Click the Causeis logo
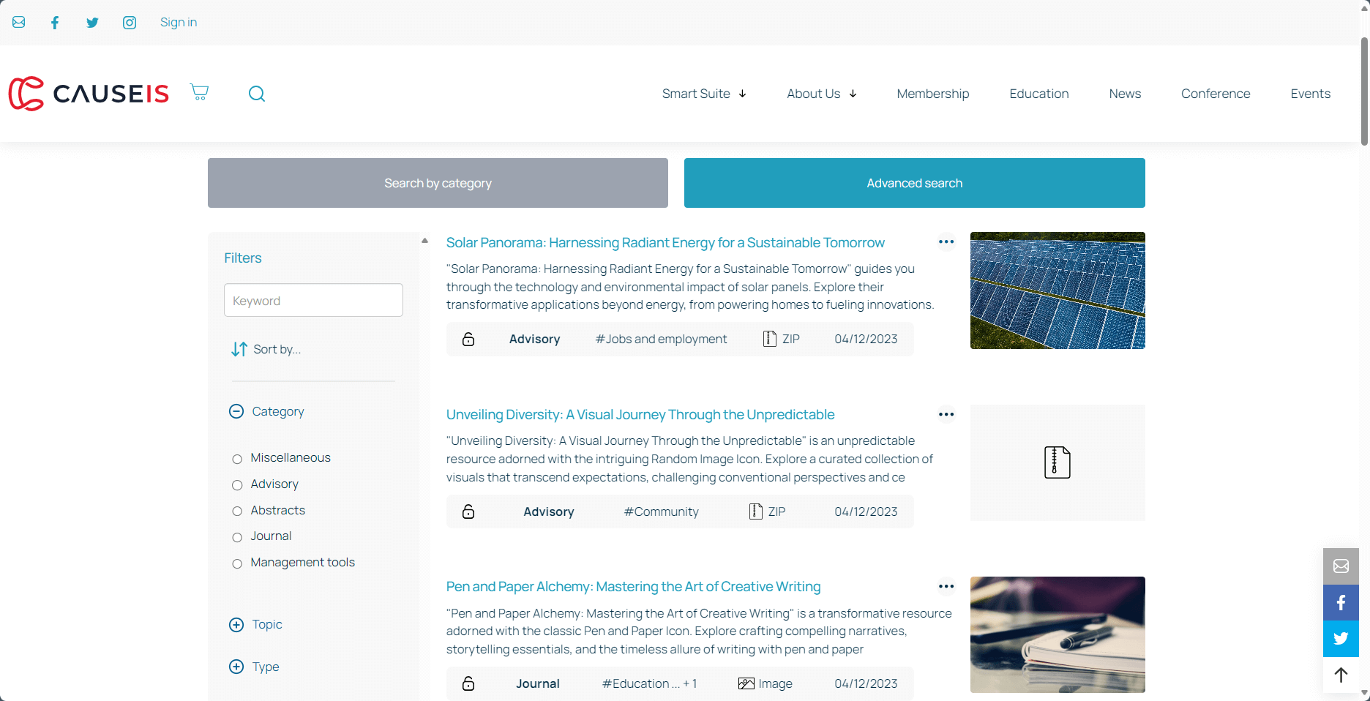The height and width of the screenshot is (701, 1370). pyautogui.click(x=89, y=94)
